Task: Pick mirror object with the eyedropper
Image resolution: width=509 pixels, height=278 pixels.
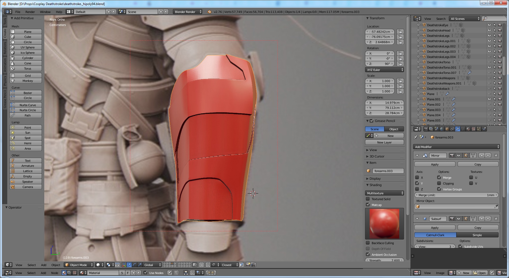Action: click(x=496, y=207)
